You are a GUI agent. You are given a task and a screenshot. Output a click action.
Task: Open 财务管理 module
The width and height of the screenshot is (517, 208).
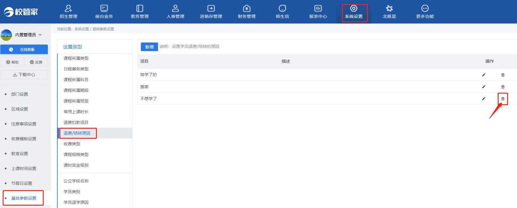click(x=247, y=12)
